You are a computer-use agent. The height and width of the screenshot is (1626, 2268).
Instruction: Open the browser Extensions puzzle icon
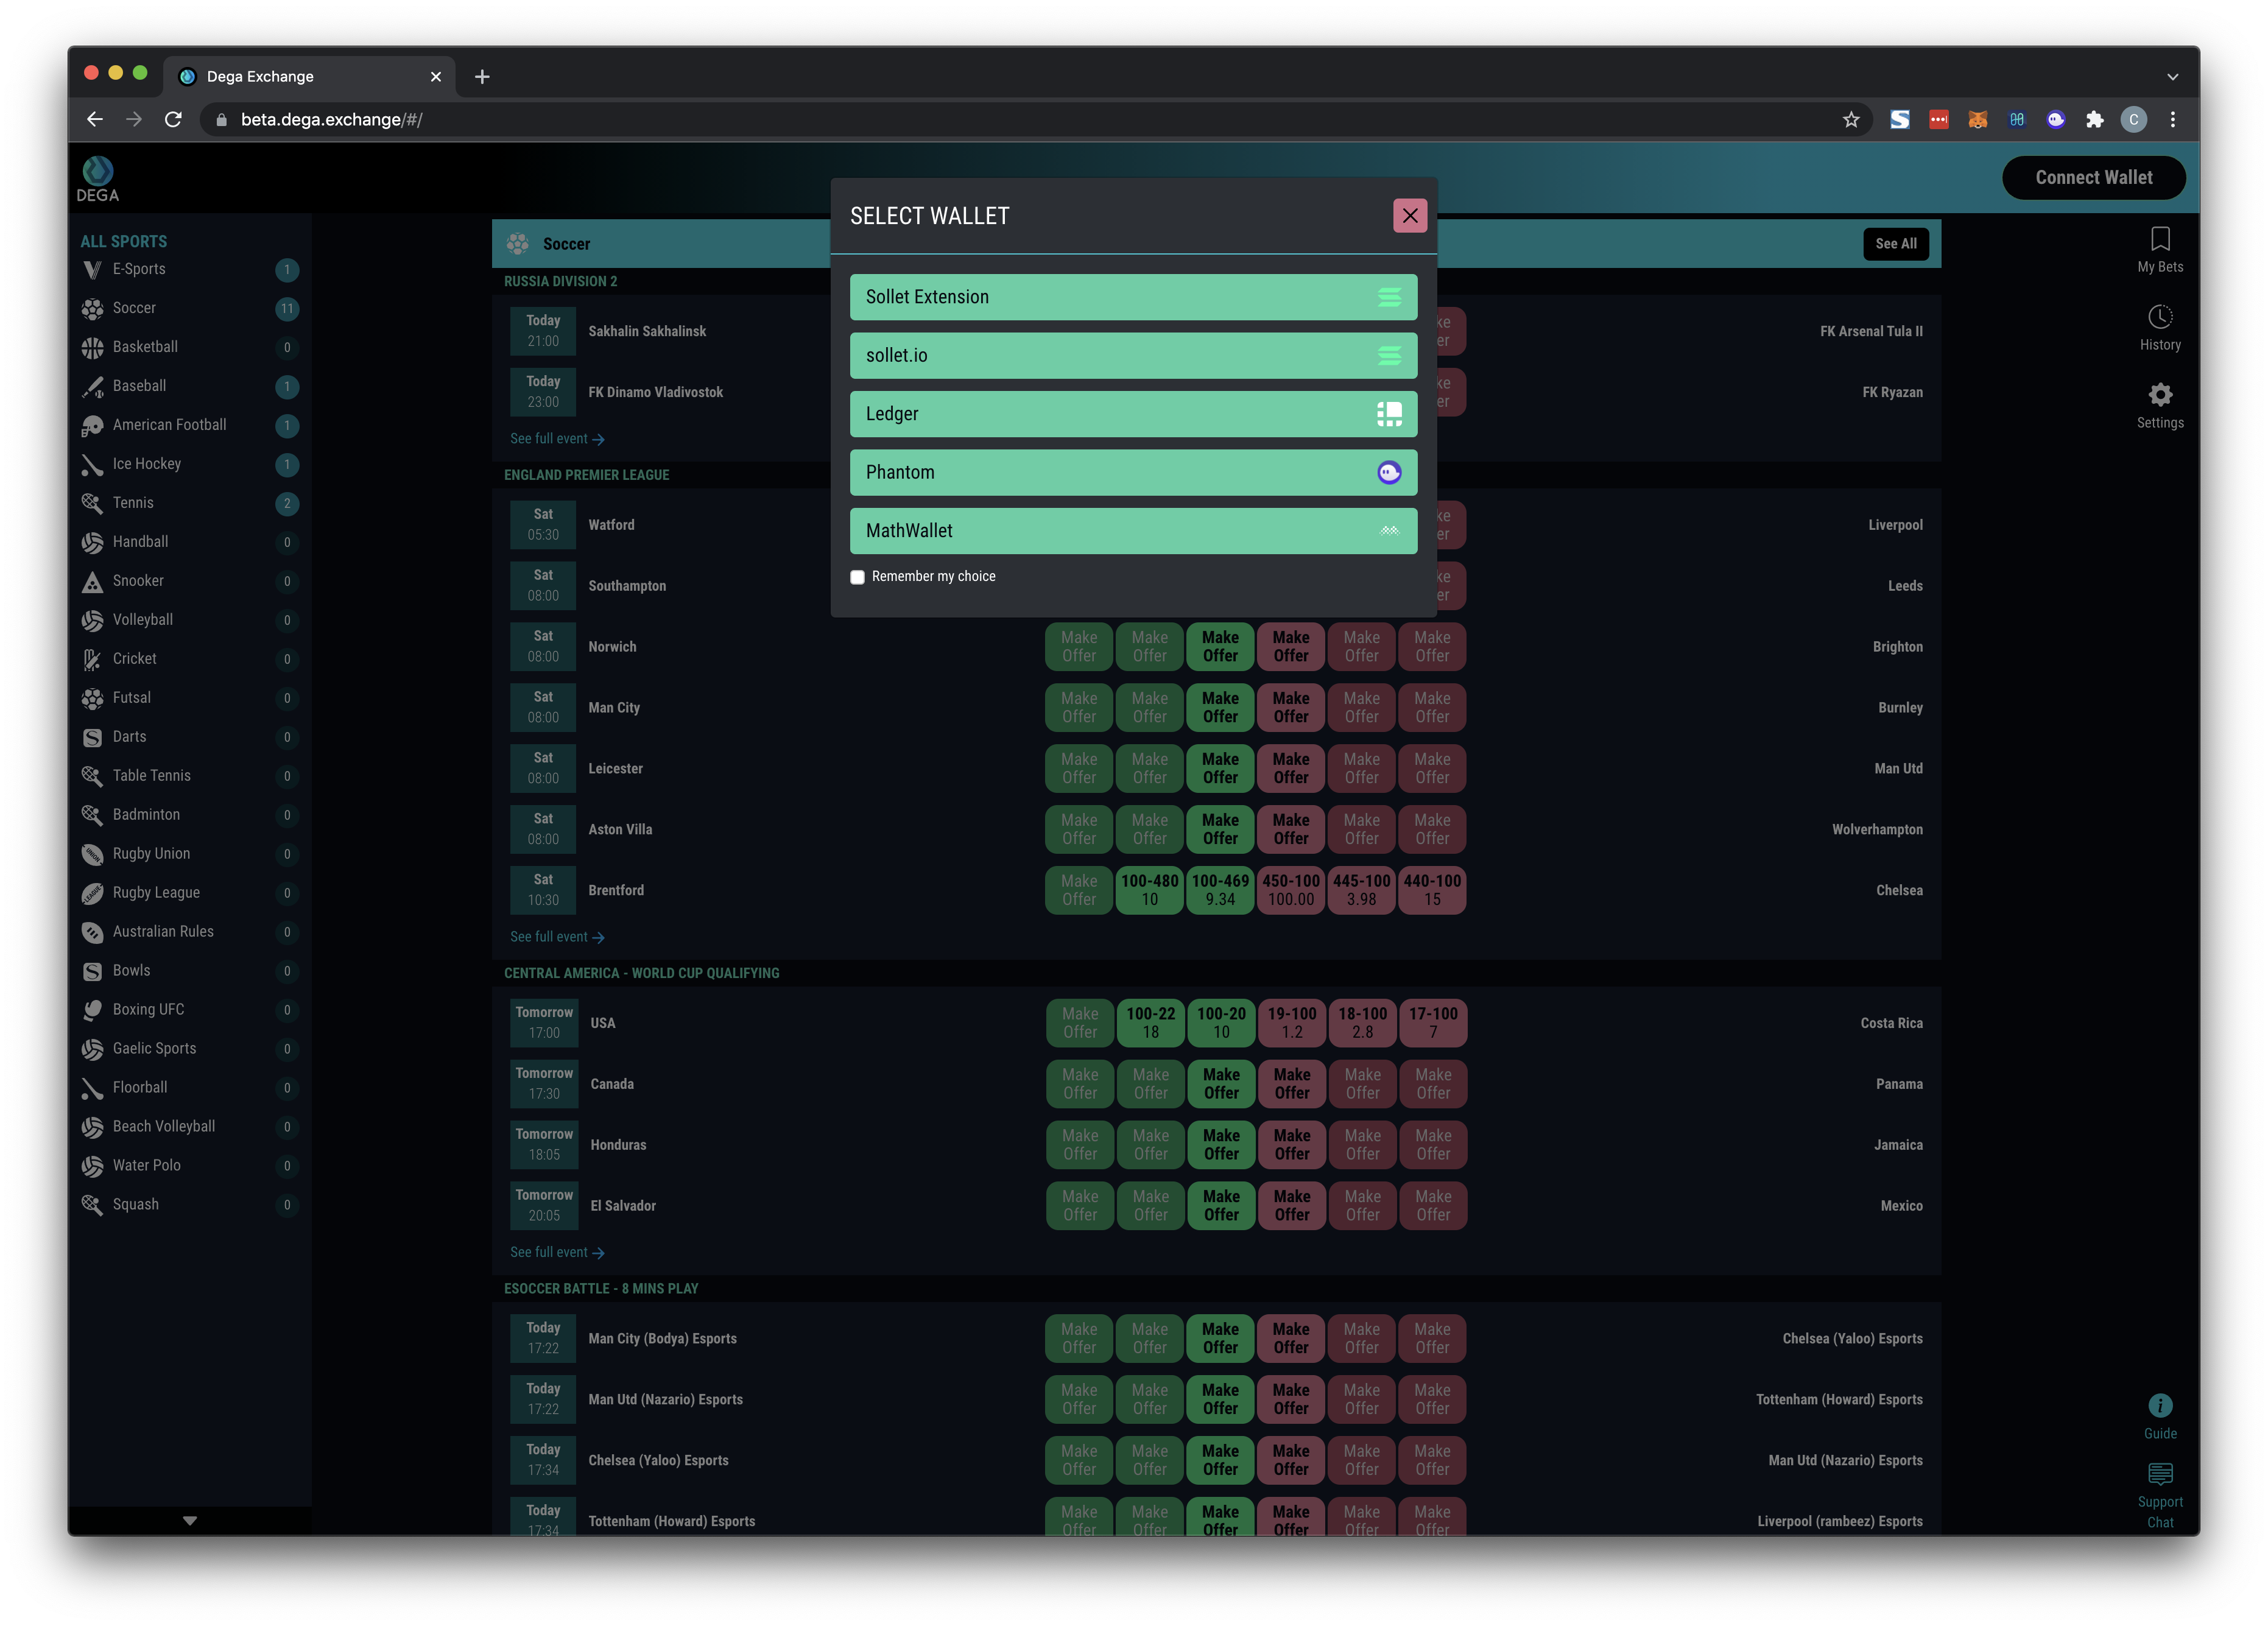coord(2094,120)
